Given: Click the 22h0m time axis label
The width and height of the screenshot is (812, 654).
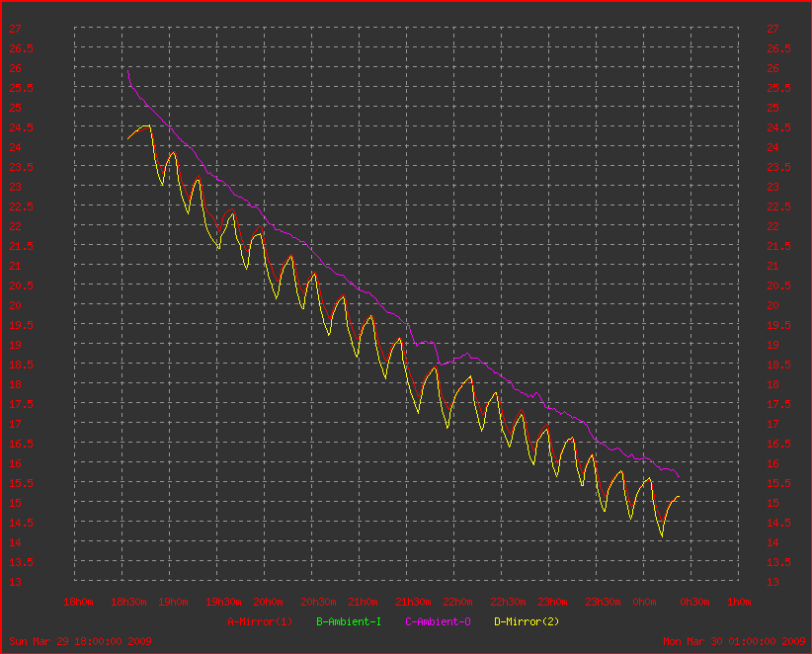Looking at the screenshot, I should (x=457, y=602).
